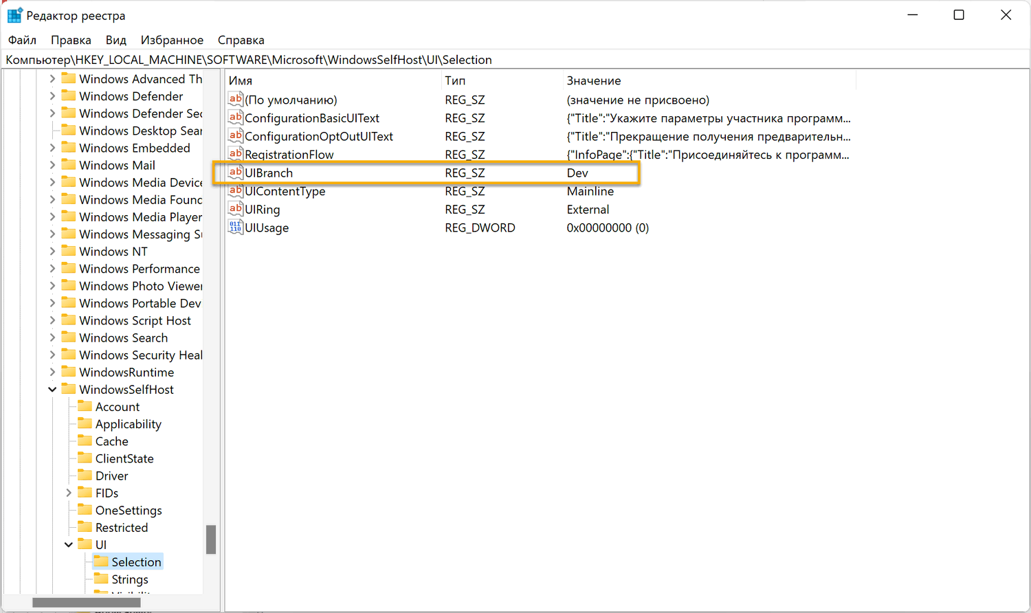The height and width of the screenshot is (613, 1031).
Task: Click the WindowsSelfHost folder icon
Action: pos(68,388)
